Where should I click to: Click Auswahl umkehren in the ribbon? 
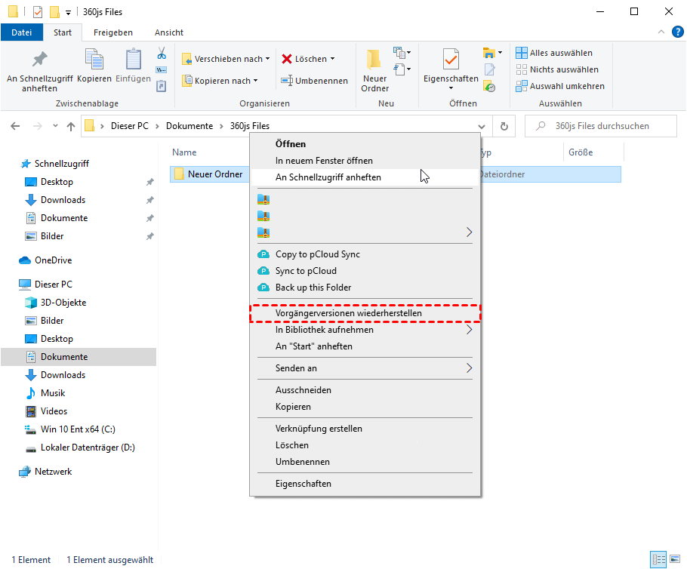560,86
